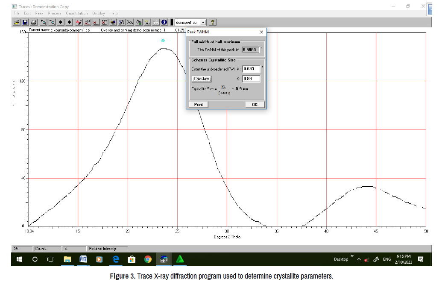Click the left arrow scroll icon
The height and width of the screenshot is (282, 439).
pyautogui.click(x=61, y=22)
